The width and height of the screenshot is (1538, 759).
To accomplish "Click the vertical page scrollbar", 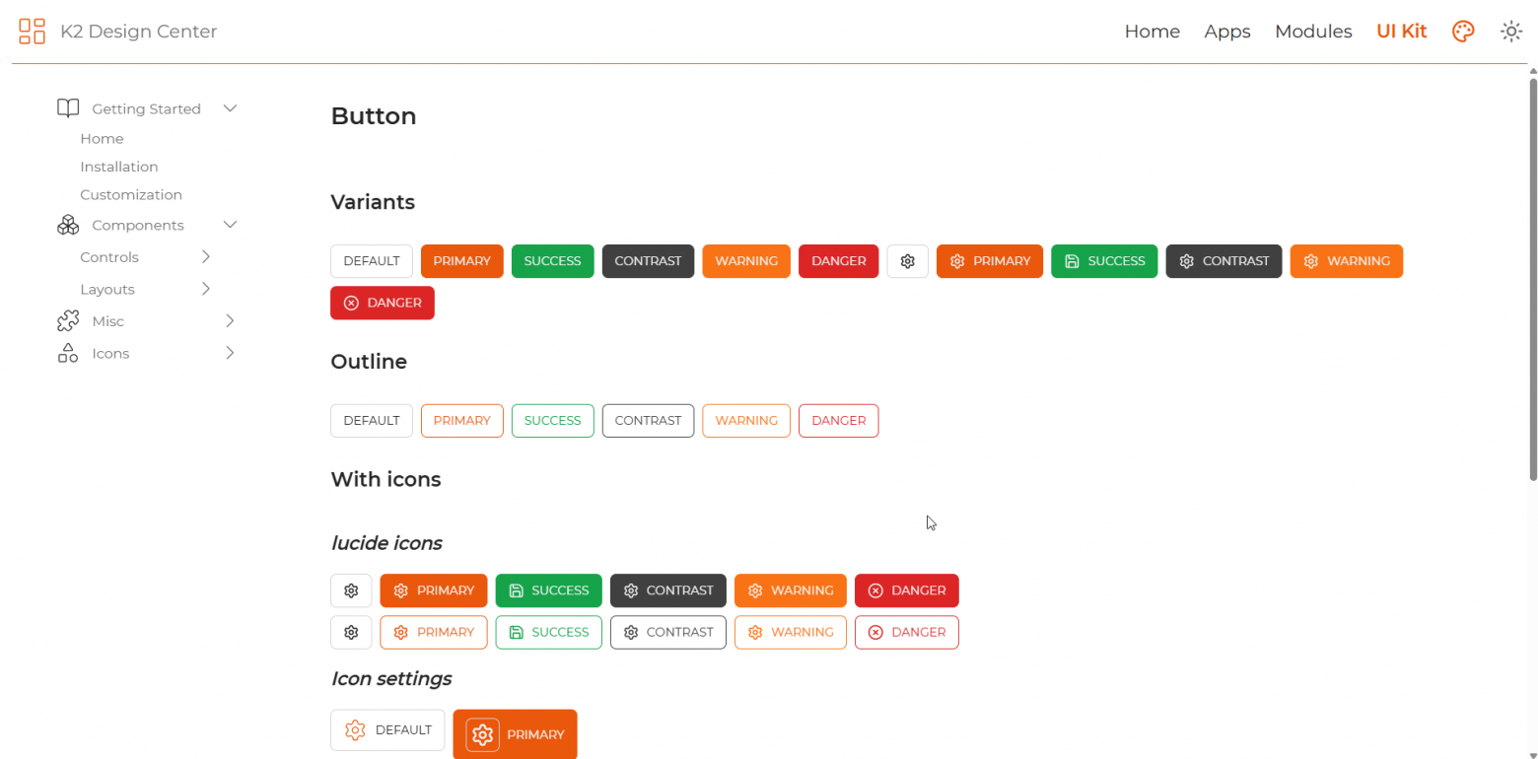I will tap(1532, 276).
